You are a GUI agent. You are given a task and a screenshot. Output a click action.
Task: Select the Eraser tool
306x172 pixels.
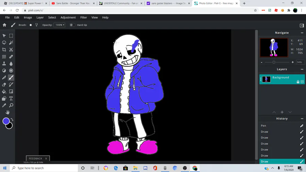point(4,84)
